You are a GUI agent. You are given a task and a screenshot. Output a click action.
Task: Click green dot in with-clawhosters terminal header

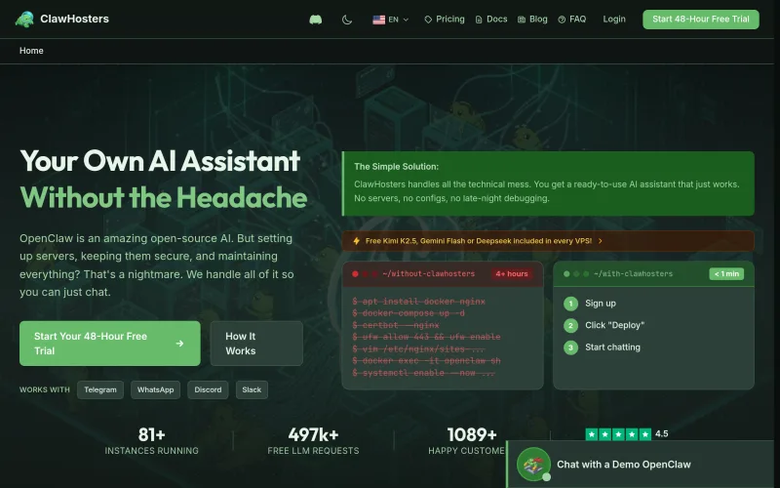[x=566, y=274]
